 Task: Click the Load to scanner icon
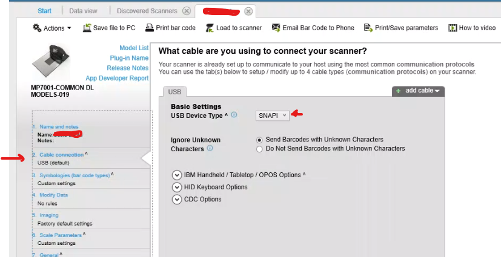click(210, 28)
